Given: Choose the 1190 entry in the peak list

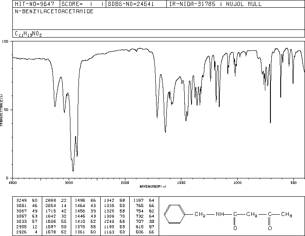Looking at the screenshot, I should (x=109, y=227).
